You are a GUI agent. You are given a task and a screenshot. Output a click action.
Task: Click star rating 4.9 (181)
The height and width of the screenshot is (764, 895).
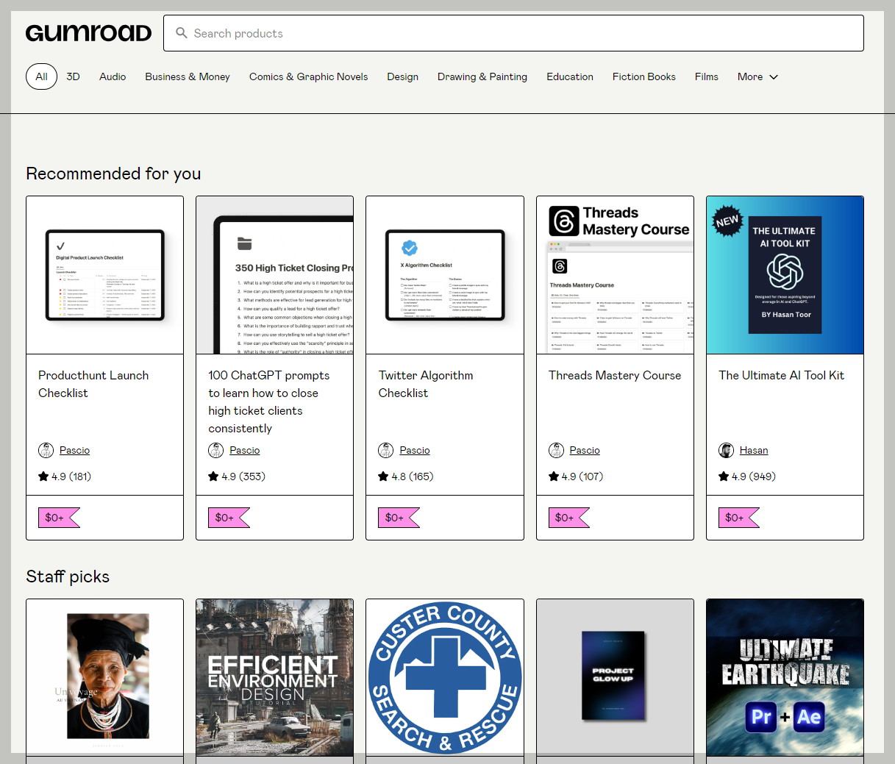pos(65,476)
